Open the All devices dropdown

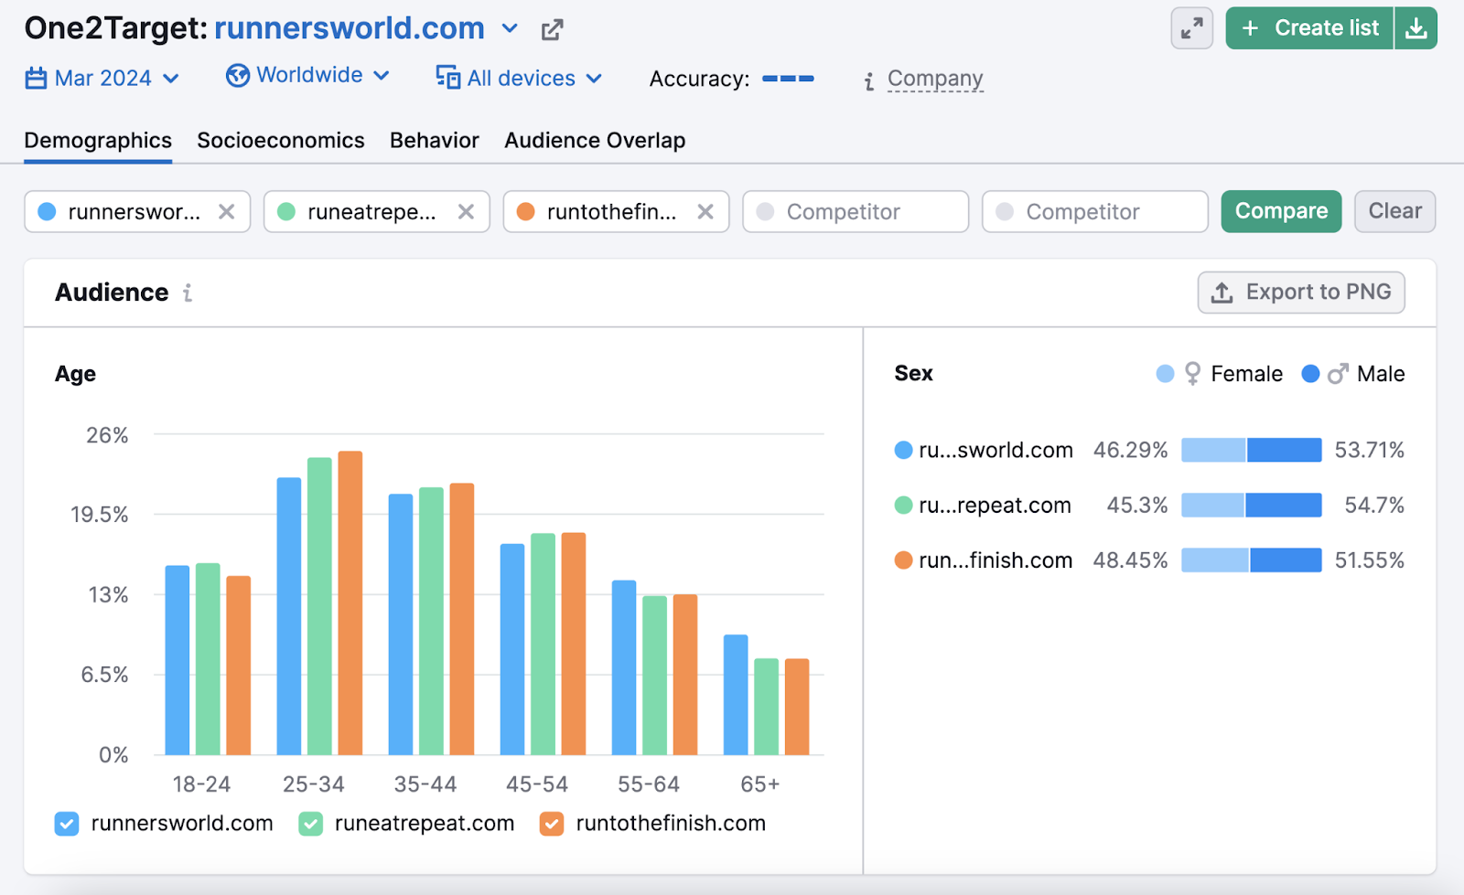click(x=519, y=79)
